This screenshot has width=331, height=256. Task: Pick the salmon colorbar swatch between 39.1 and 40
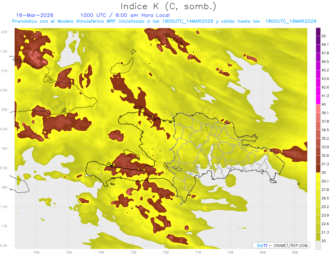[318, 109]
